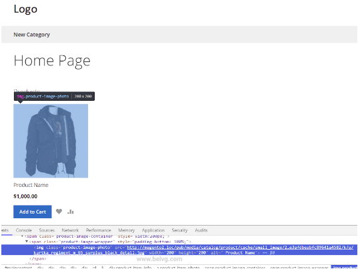Click the Home Page heading
358x269 pixels.
click(x=52, y=61)
